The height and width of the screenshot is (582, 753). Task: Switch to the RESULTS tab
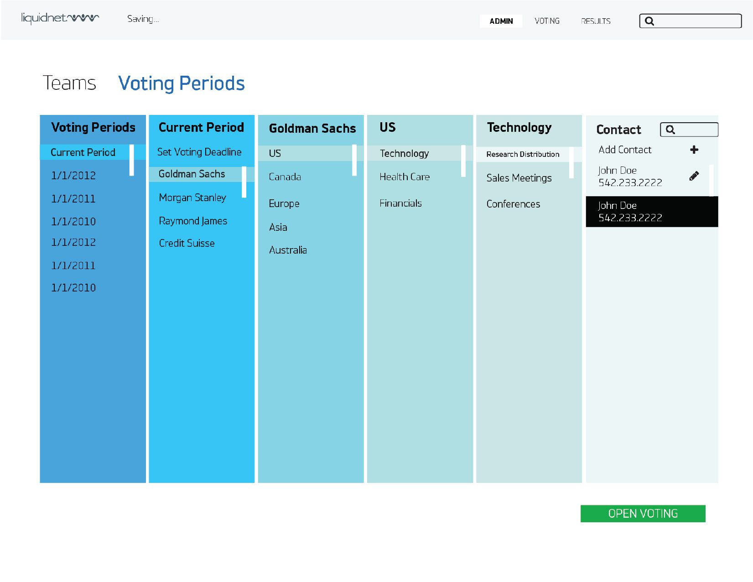click(x=596, y=21)
